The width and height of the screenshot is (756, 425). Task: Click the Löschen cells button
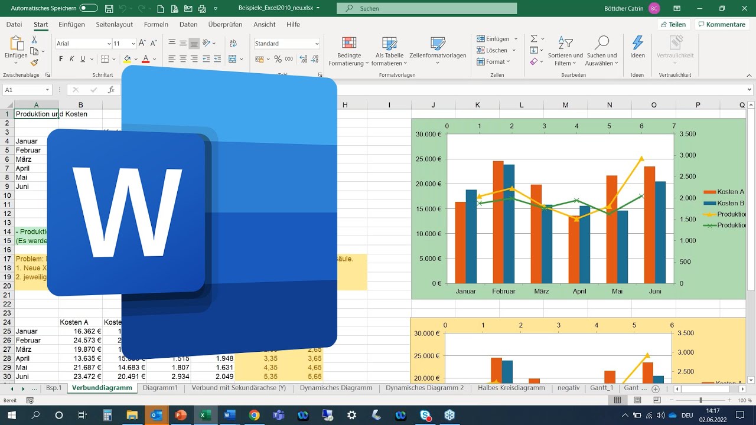pyautogui.click(x=496, y=50)
